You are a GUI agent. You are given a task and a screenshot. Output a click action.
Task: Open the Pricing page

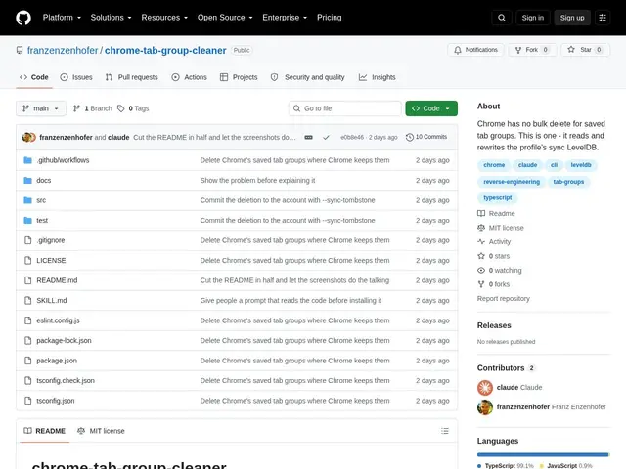[330, 18]
